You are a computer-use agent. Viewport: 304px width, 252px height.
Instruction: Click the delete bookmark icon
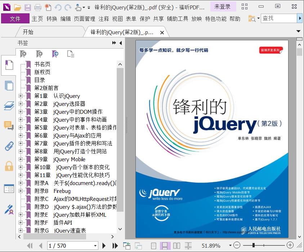click(x=23, y=54)
